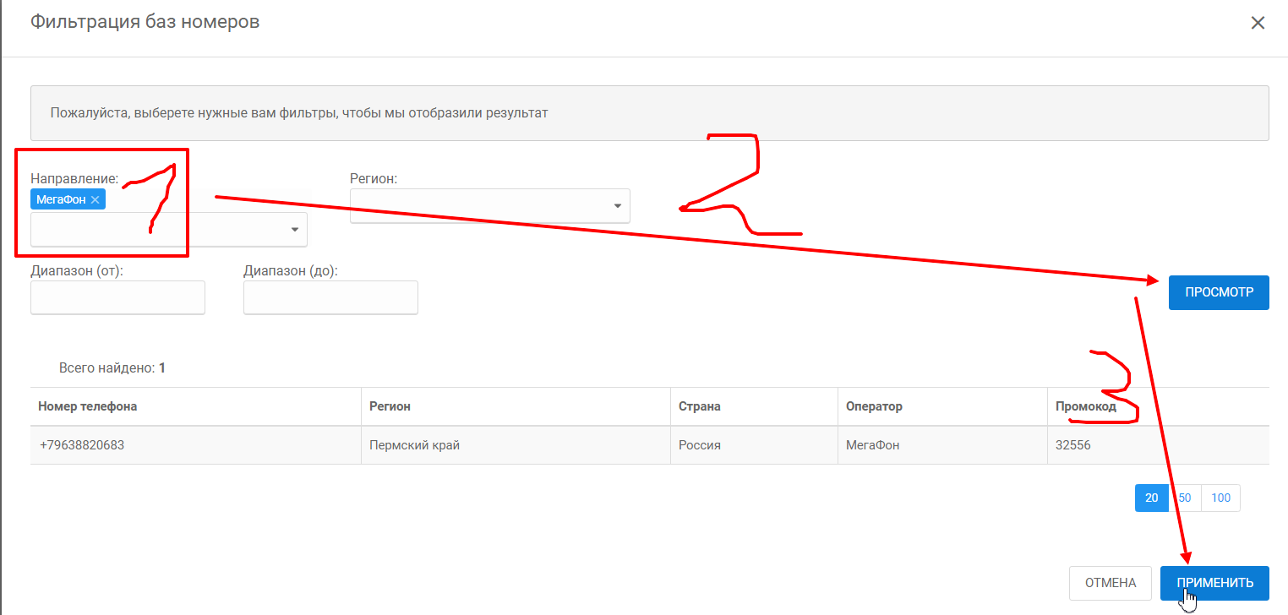This screenshot has width=1288, height=615.
Task: Show 100 results per page
Action: pos(1220,498)
